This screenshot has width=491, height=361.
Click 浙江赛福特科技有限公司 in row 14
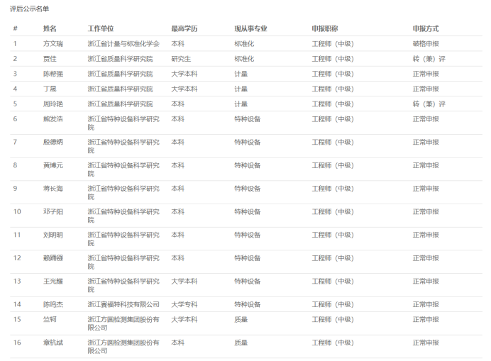(x=123, y=304)
